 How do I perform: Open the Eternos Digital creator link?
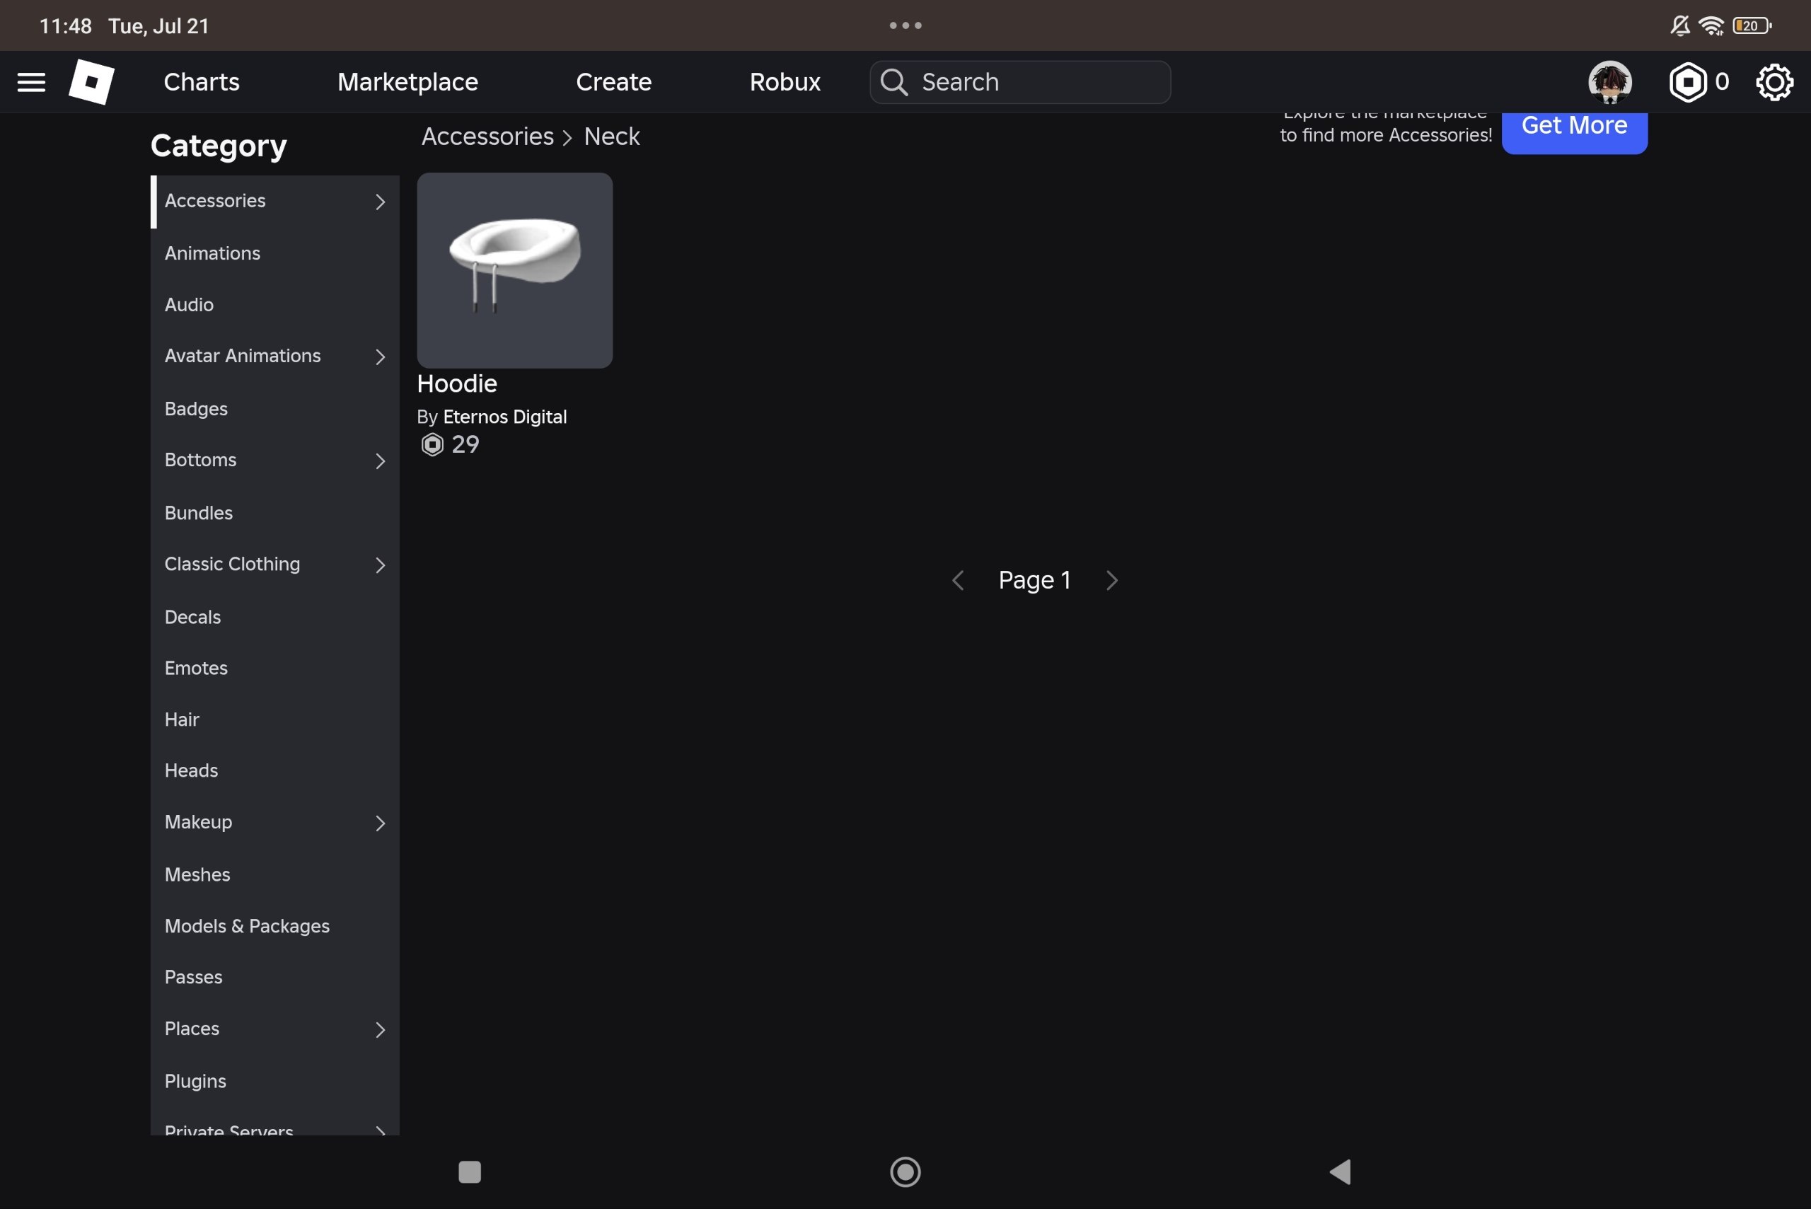tap(505, 417)
